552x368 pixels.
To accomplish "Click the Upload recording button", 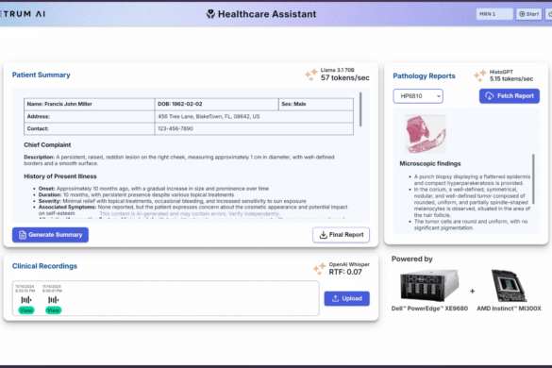I will tap(346, 298).
